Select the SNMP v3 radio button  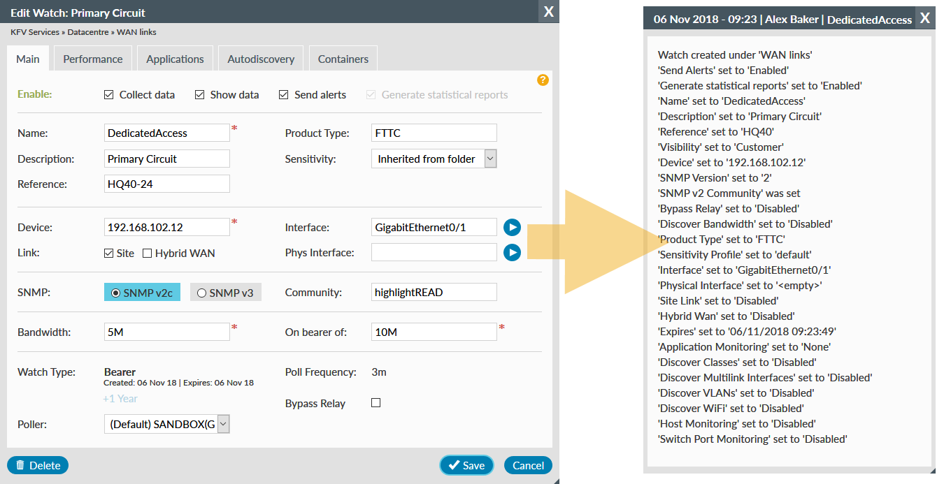point(200,292)
